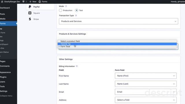Click the 'Other Settings' heading

(66, 59)
